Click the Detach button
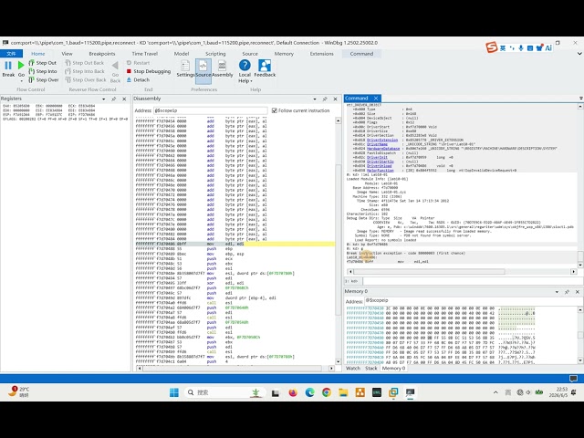This screenshot has height=438, width=584. [x=138, y=79]
